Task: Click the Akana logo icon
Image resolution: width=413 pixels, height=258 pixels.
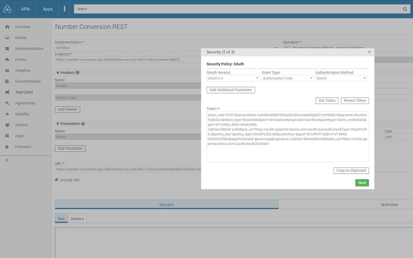Action: coord(7,9)
